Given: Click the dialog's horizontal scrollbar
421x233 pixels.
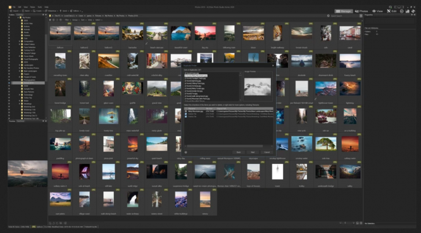Looking at the screenshot, I should point(225,146).
